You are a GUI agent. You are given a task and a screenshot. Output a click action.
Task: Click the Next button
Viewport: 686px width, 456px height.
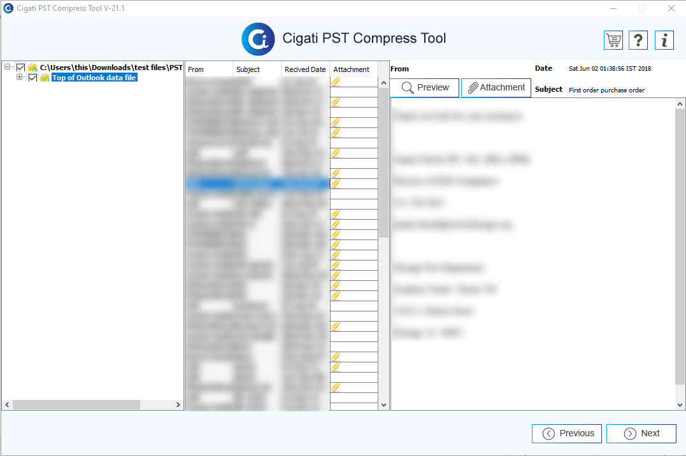coord(641,433)
